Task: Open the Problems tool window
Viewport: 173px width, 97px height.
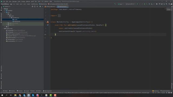Action: [12, 91]
